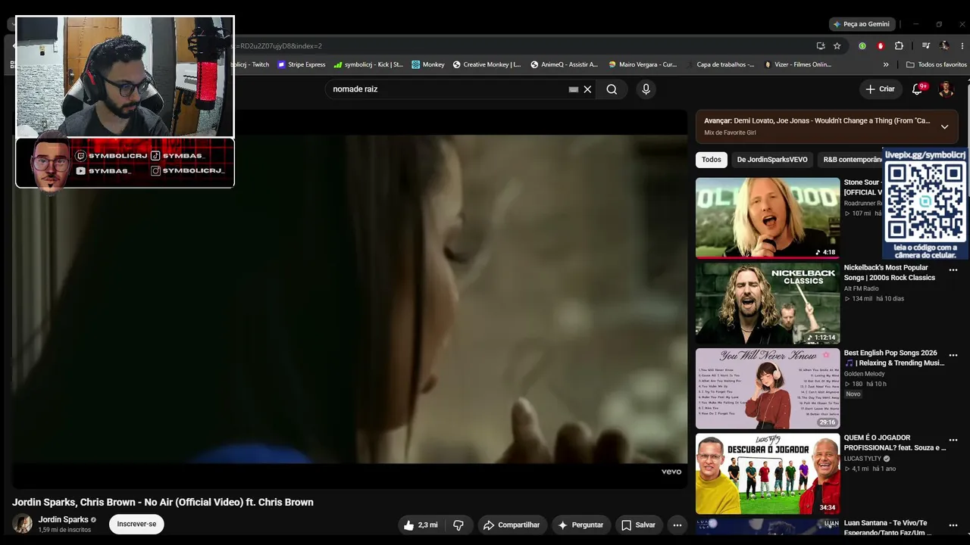
Task: Open options for Best English Pop Songs 2026
Action: click(x=953, y=356)
